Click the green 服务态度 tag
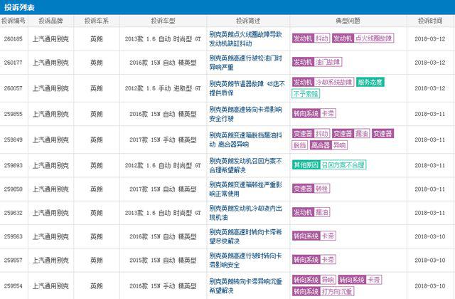Viewport: 455px width, 299px height. [x=370, y=83]
